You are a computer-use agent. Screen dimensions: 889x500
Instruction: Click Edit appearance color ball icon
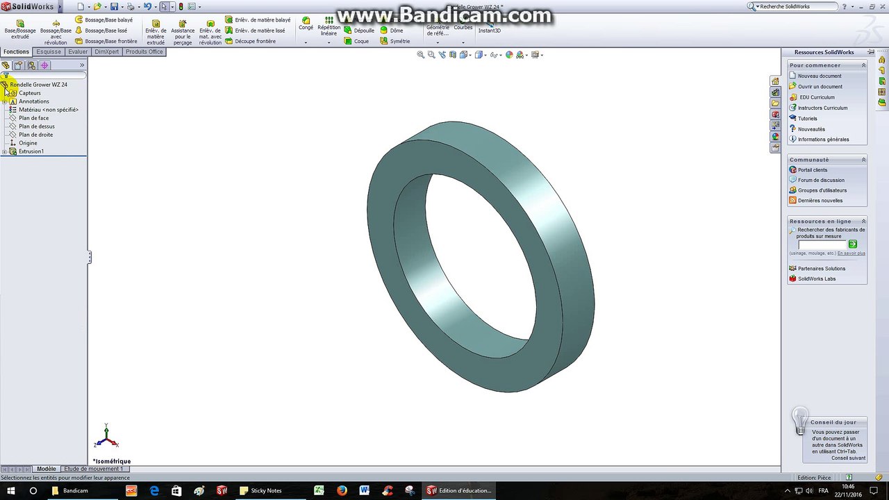pyautogui.click(x=509, y=55)
